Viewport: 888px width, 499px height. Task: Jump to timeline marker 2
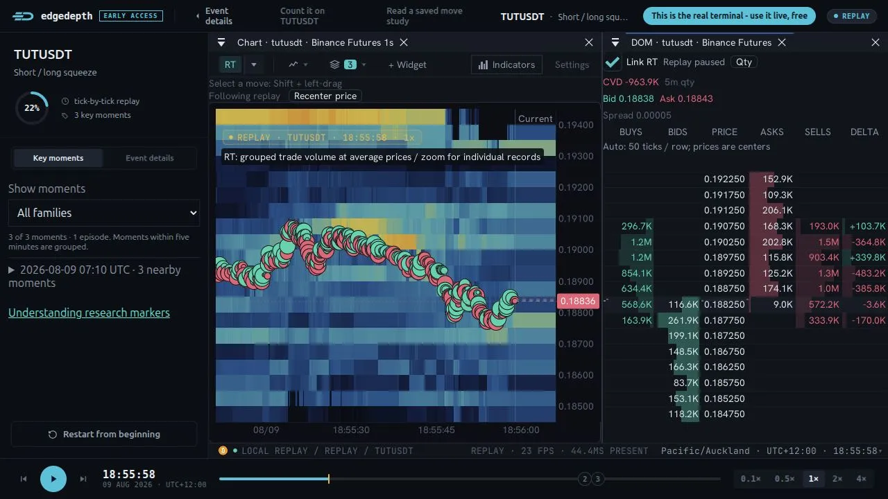585,479
